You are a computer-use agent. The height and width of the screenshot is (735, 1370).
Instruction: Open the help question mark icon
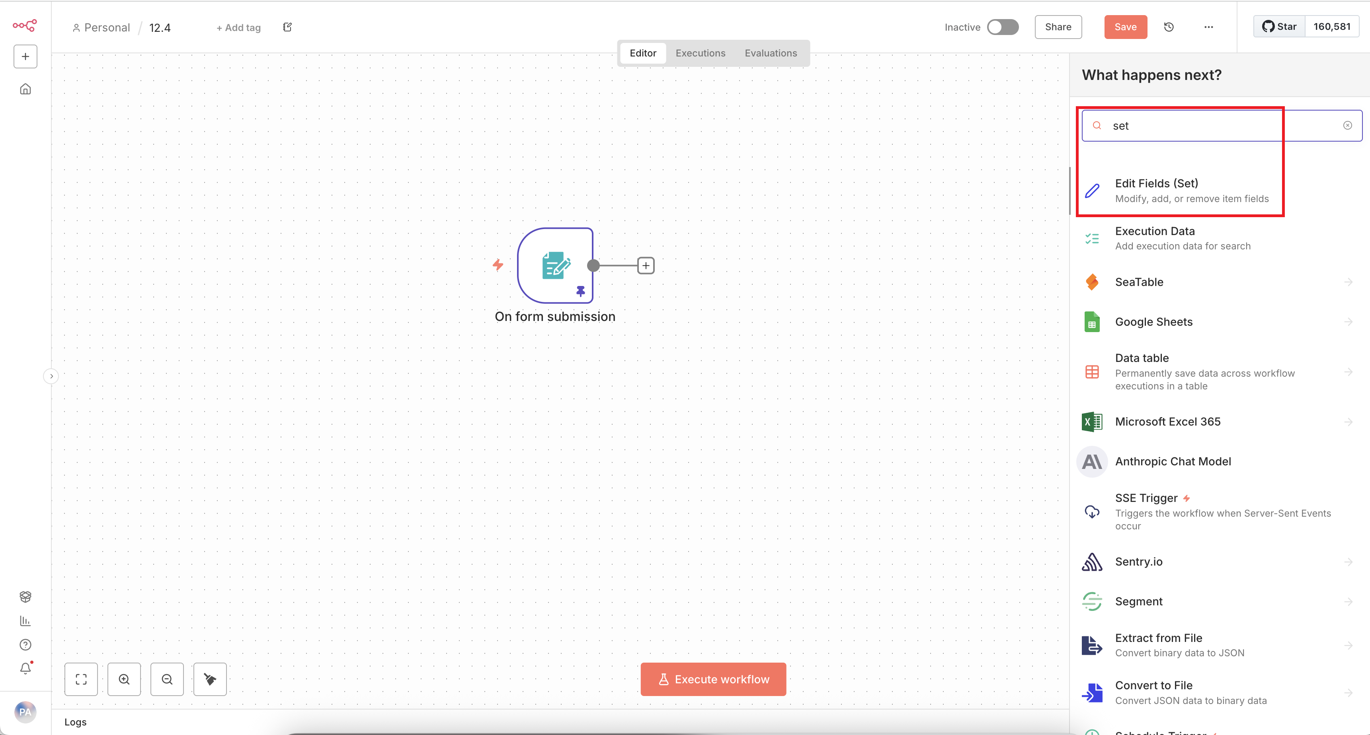[25, 645]
